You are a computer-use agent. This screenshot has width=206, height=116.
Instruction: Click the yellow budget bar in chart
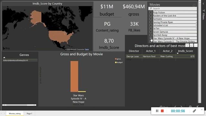[82, 92]
